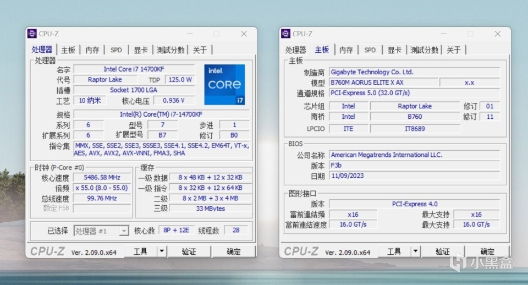Click BIOS company American Megatrends International LLC.
The height and width of the screenshot is (285, 528).
click(415, 155)
